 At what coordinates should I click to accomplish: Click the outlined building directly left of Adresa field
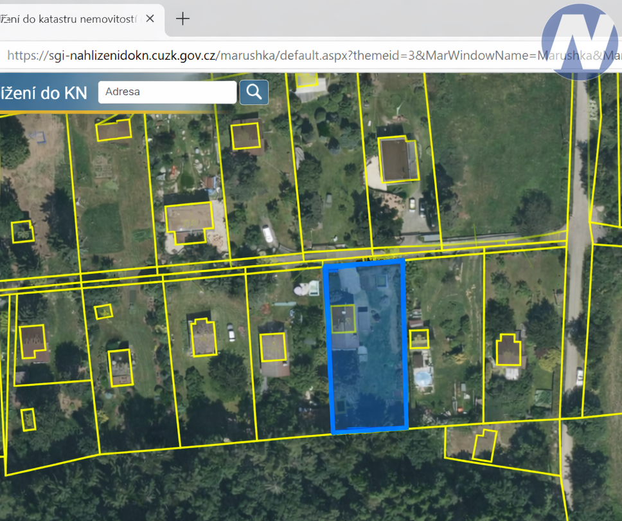114,130
